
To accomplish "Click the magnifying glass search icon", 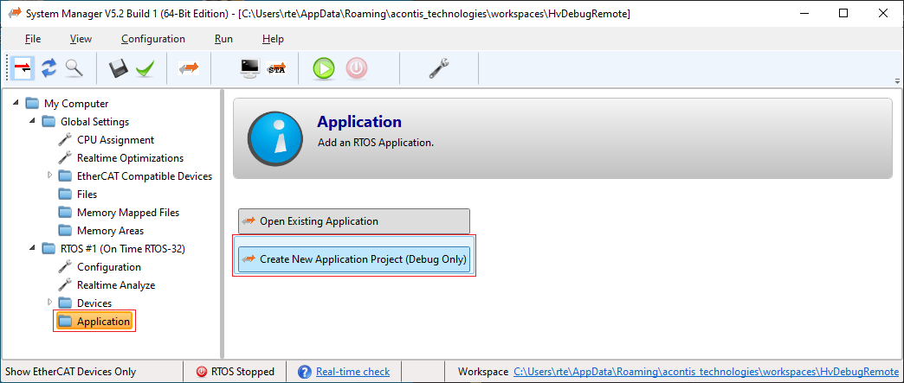I will pyautogui.click(x=74, y=68).
